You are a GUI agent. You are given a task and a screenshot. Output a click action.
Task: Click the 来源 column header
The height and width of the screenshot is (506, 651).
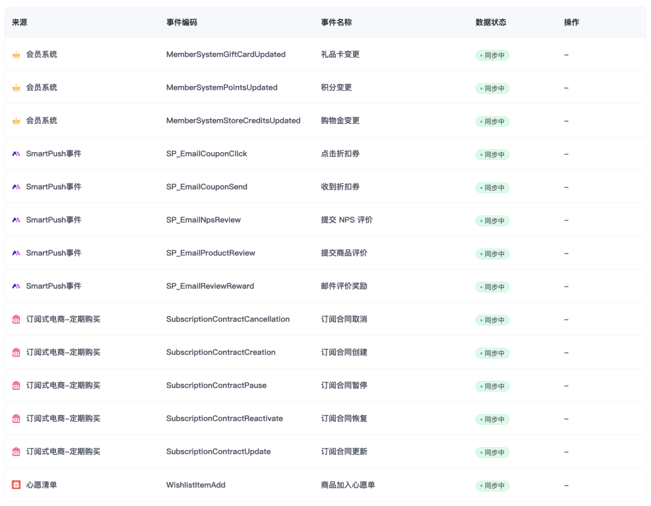[19, 22]
